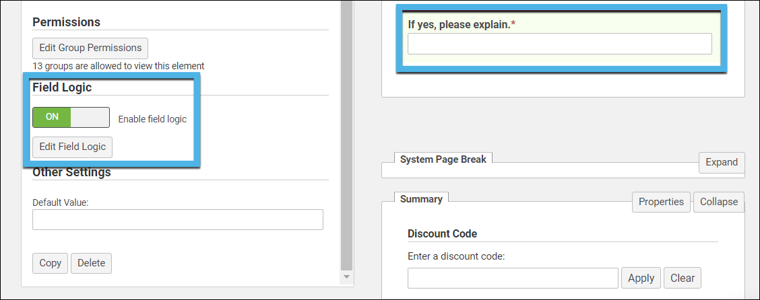
Task: Select the System Page Break label
Action: click(x=444, y=159)
